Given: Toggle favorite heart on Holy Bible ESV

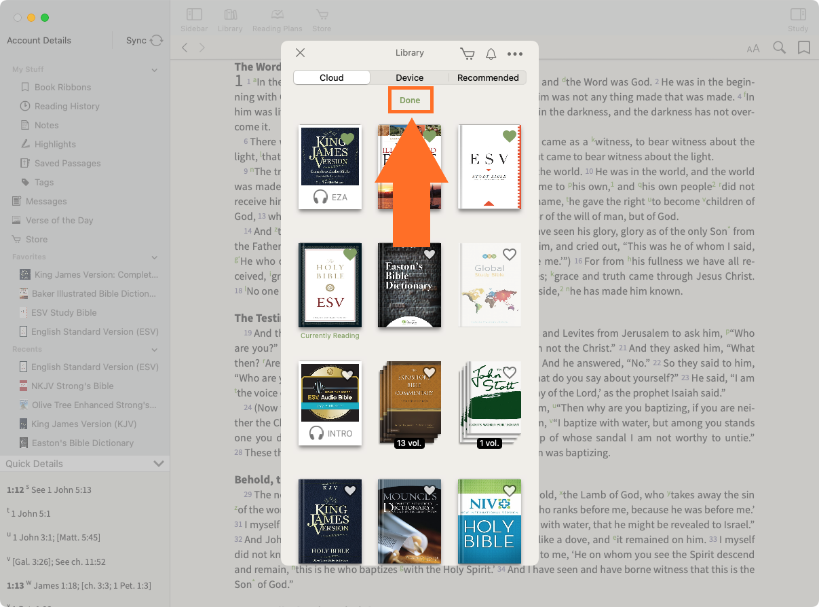Looking at the screenshot, I should (x=350, y=255).
